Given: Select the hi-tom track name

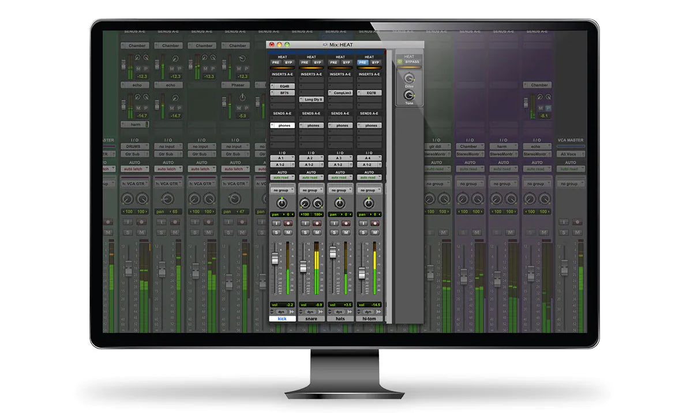Looking at the screenshot, I should [x=370, y=319].
